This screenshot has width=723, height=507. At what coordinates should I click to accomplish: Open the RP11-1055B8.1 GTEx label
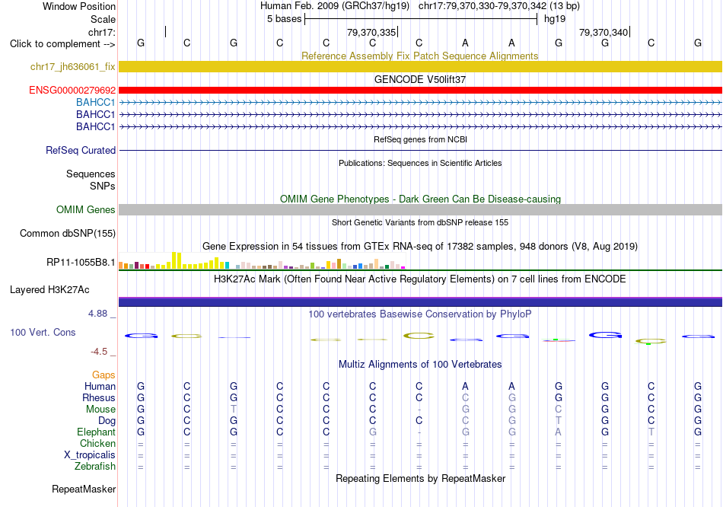pos(81,262)
